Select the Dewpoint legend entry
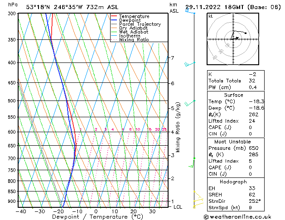Viewport: 285px width, 220px height. 130,20
